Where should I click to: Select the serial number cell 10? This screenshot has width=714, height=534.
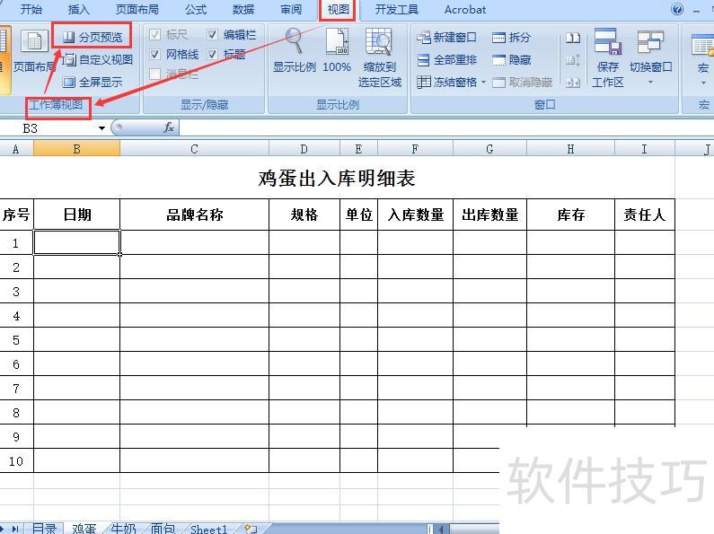coord(16,460)
